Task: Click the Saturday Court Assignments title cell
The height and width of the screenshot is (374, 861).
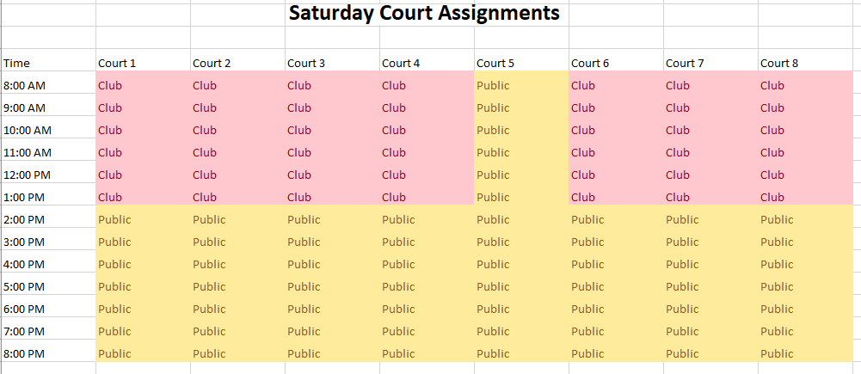Action: point(424,13)
